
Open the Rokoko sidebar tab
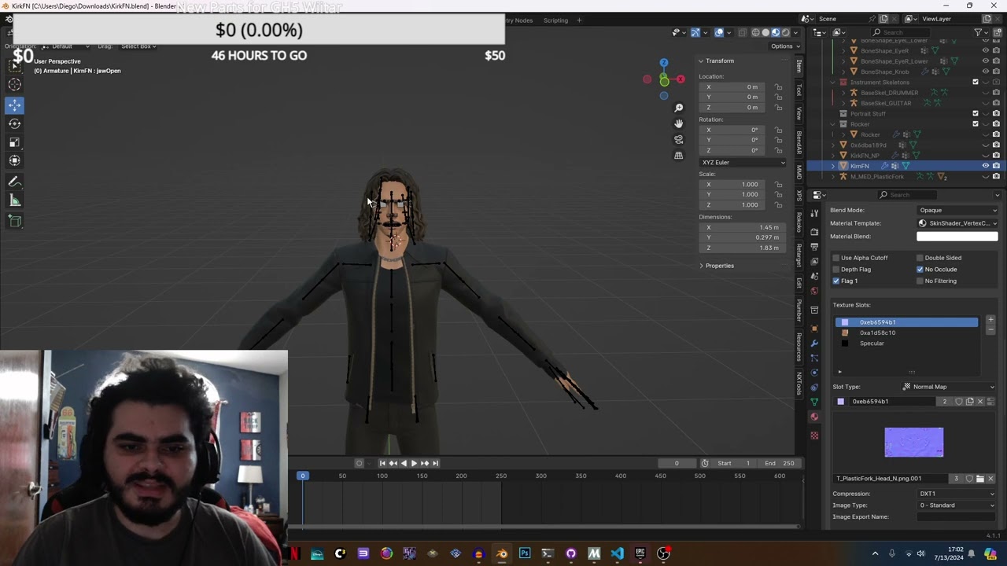[799, 222]
